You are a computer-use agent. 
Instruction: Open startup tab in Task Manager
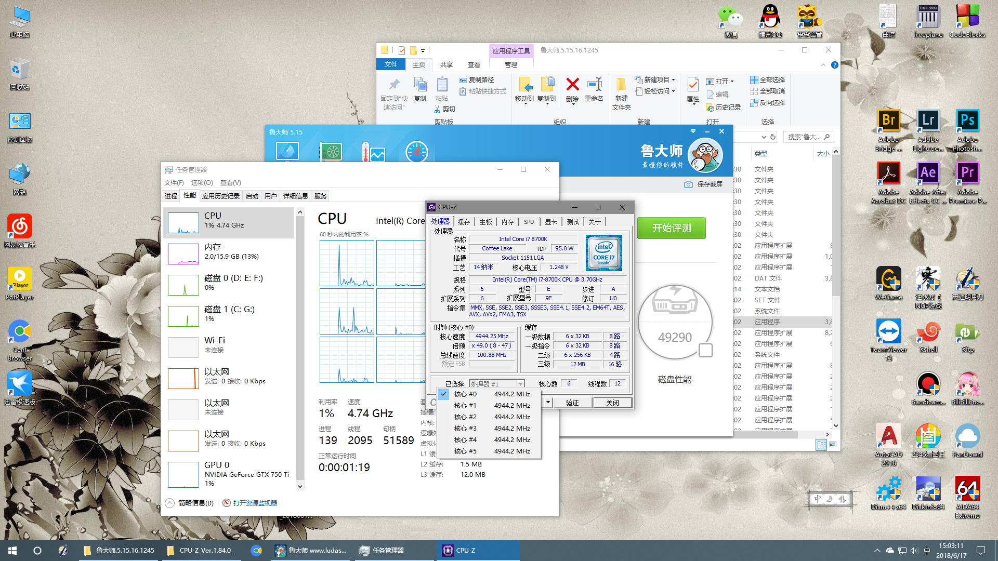252,196
